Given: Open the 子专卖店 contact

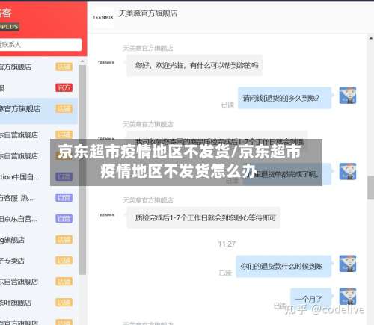Looking at the screenshot, I should click(x=39, y=261).
